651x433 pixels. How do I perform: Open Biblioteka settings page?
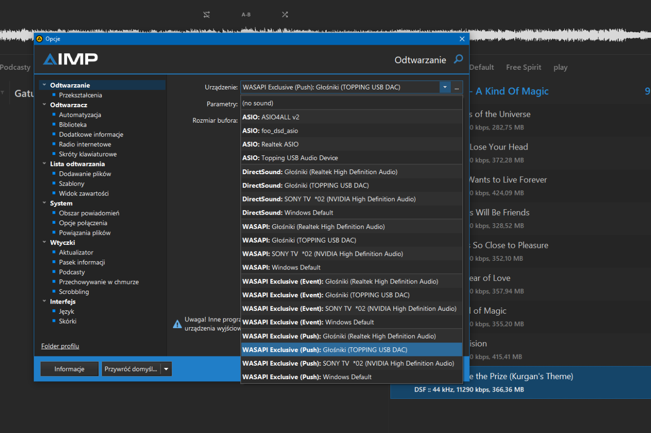(x=73, y=125)
